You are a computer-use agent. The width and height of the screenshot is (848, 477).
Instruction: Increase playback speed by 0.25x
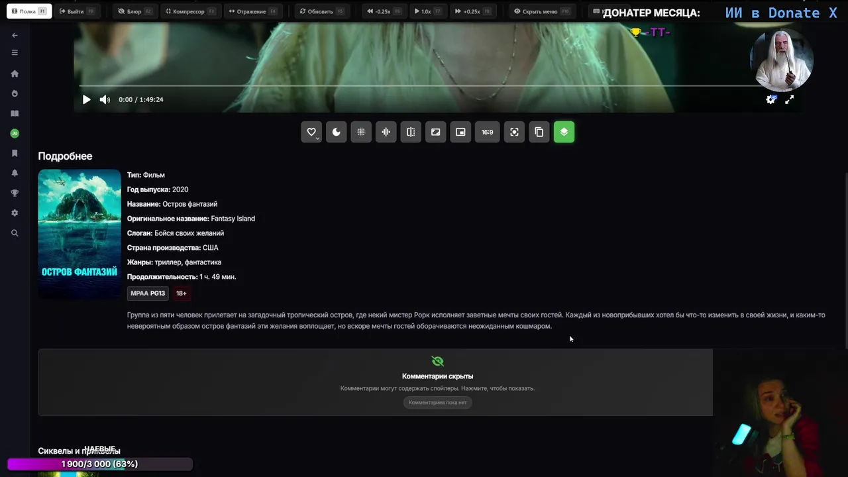472,11
